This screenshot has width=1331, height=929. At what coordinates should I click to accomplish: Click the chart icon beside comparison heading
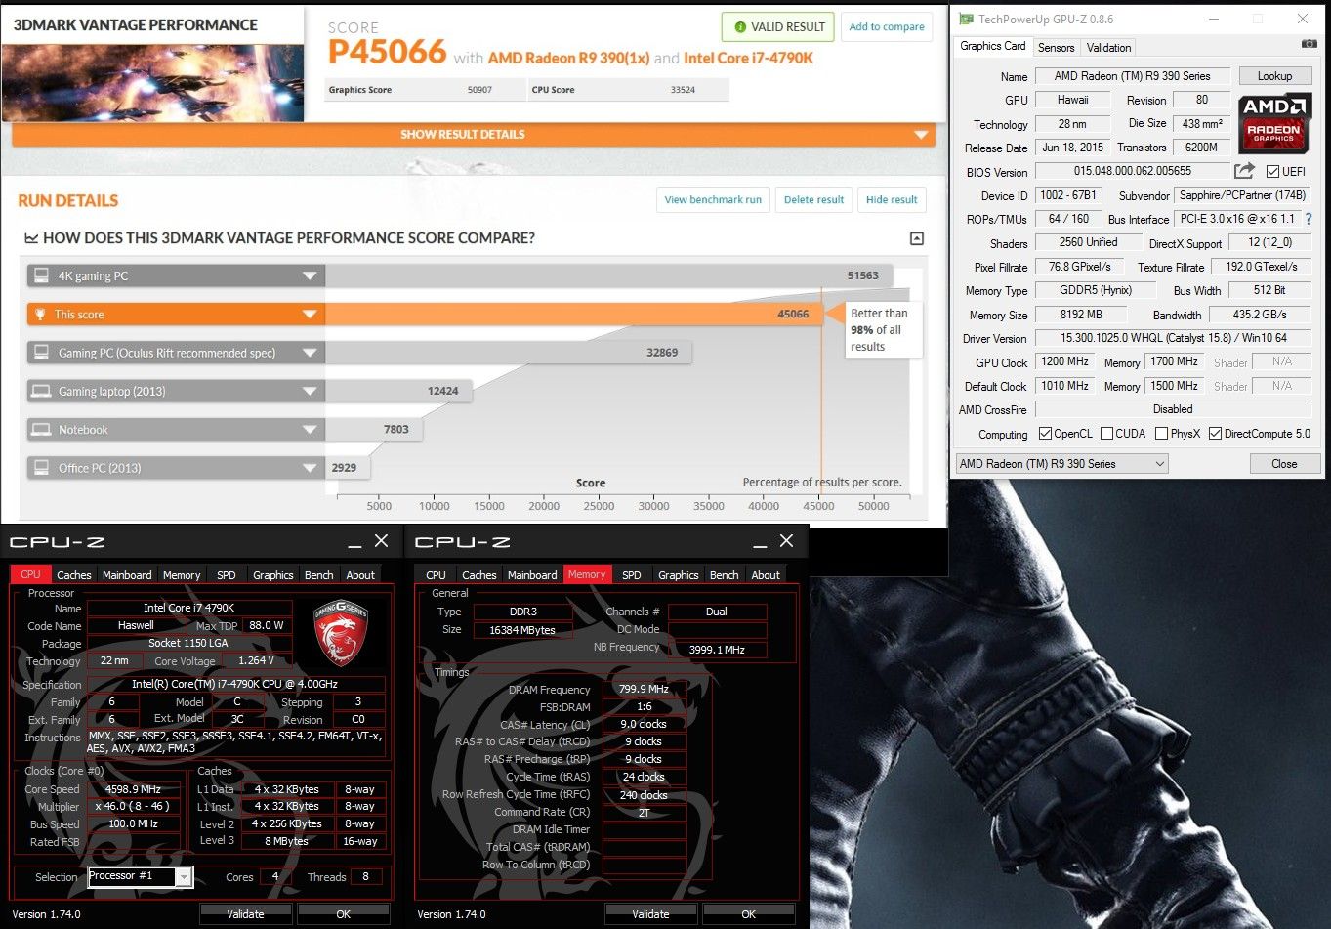[31, 238]
